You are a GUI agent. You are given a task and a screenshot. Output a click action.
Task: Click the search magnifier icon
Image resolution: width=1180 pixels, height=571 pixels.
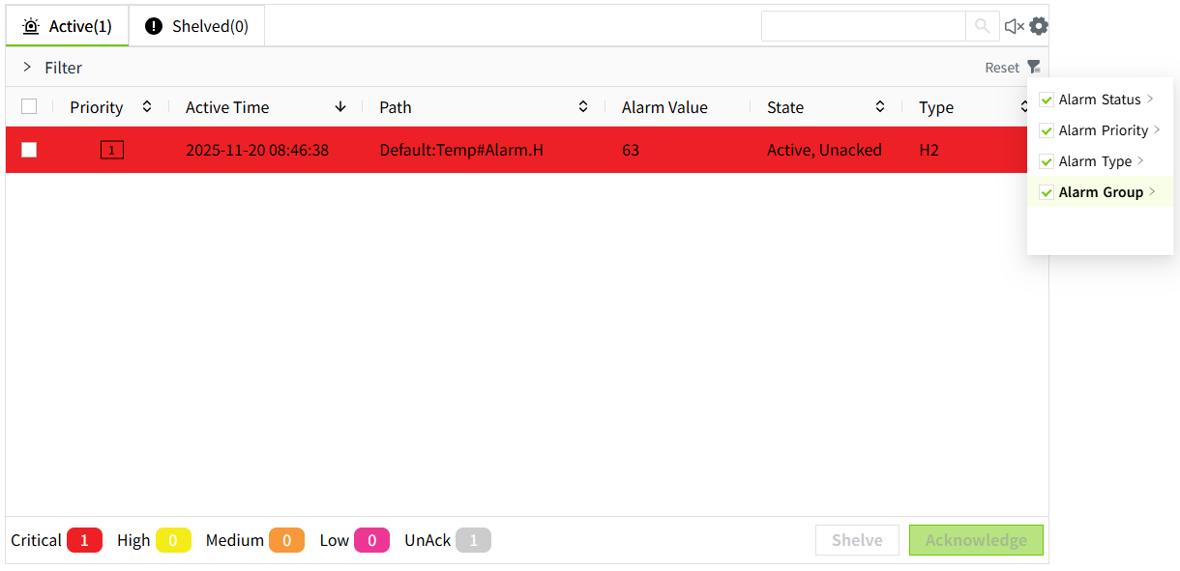(x=983, y=26)
